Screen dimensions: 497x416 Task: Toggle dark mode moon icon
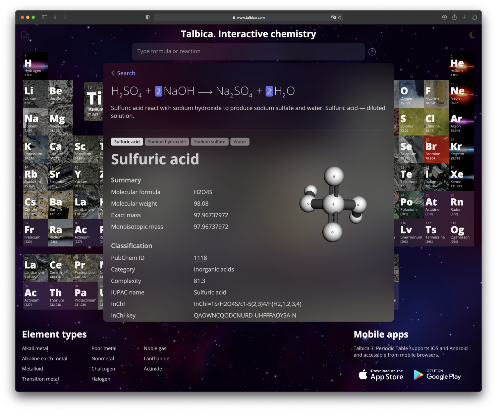pyautogui.click(x=472, y=35)
